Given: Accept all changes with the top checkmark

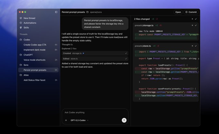Looking at the screenshot, I should point(195,19).
